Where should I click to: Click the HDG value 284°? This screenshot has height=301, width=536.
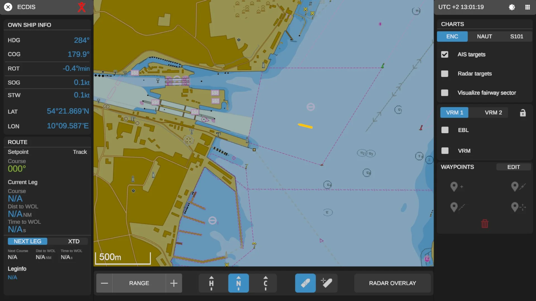click(82, 40)
